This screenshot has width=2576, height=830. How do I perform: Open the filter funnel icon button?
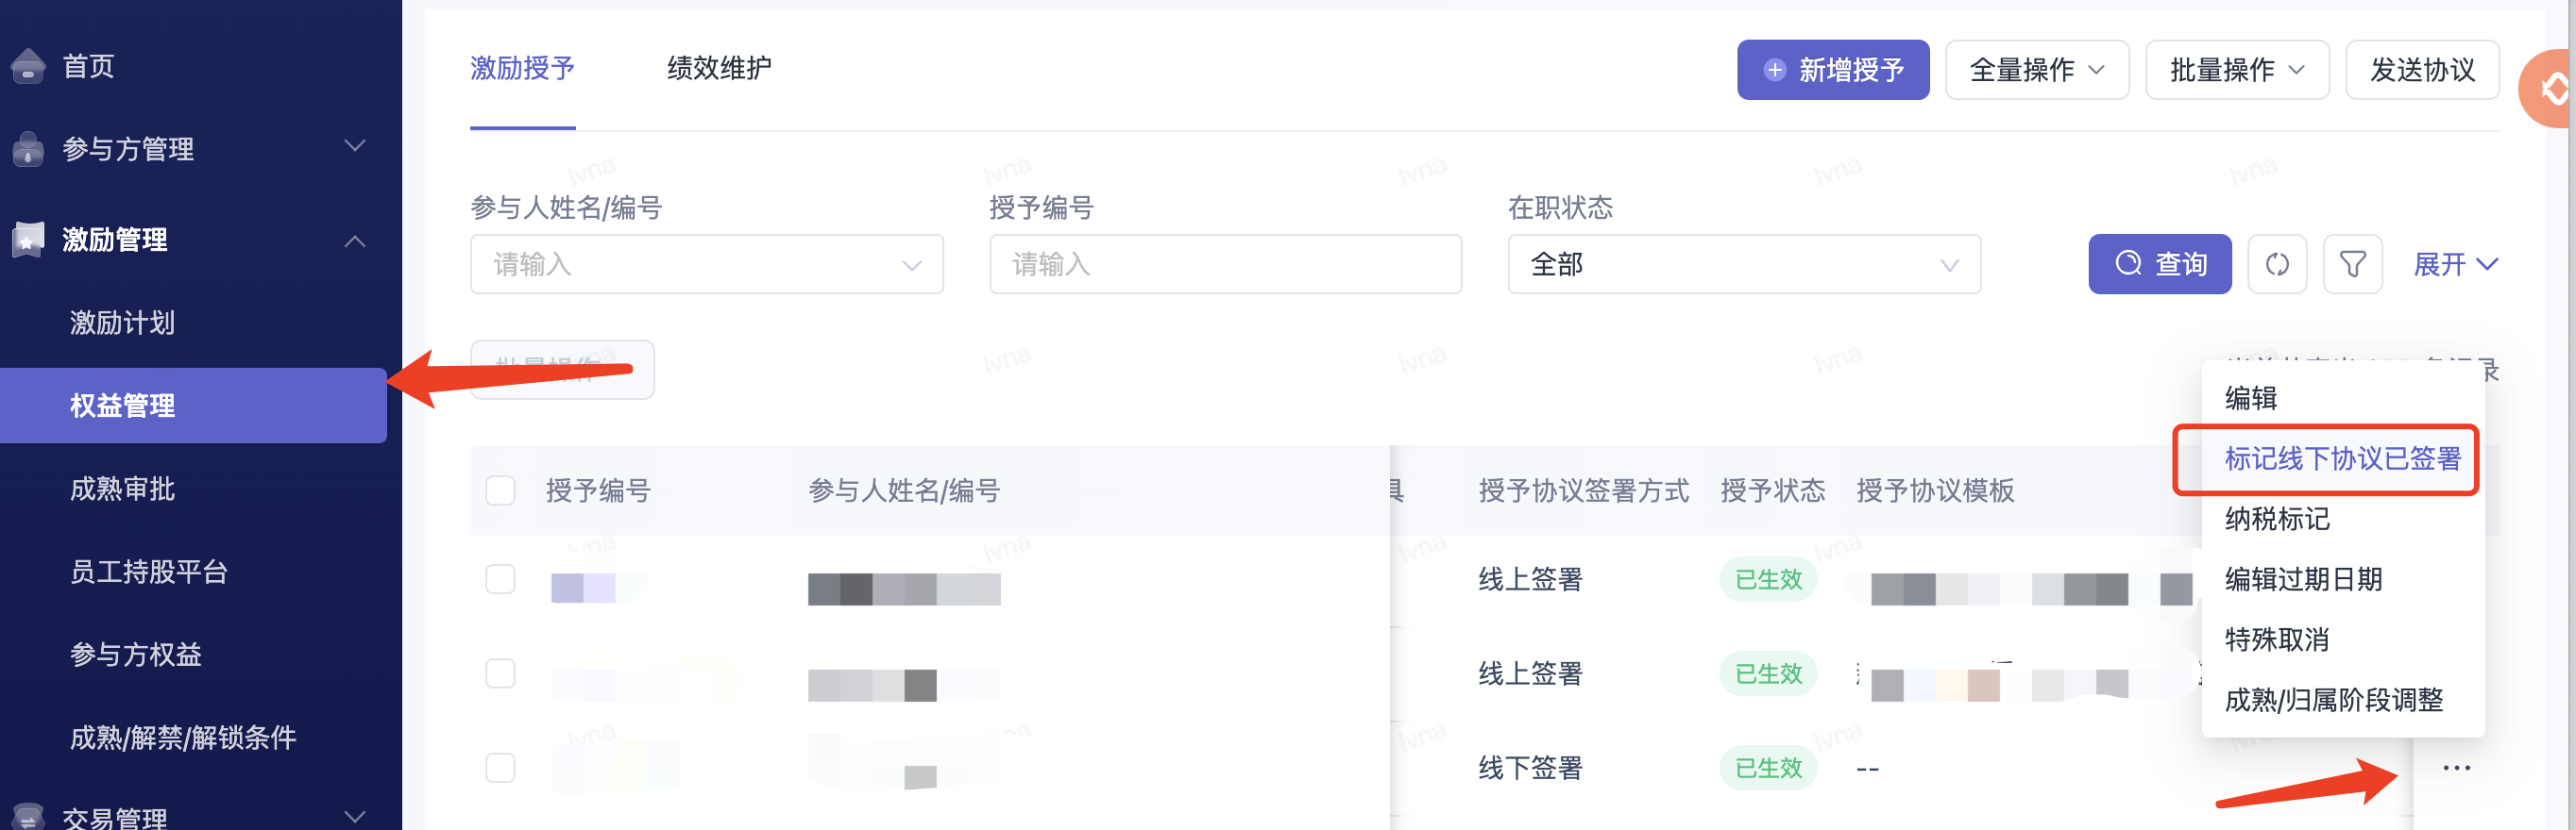[x=2352, y=265]
